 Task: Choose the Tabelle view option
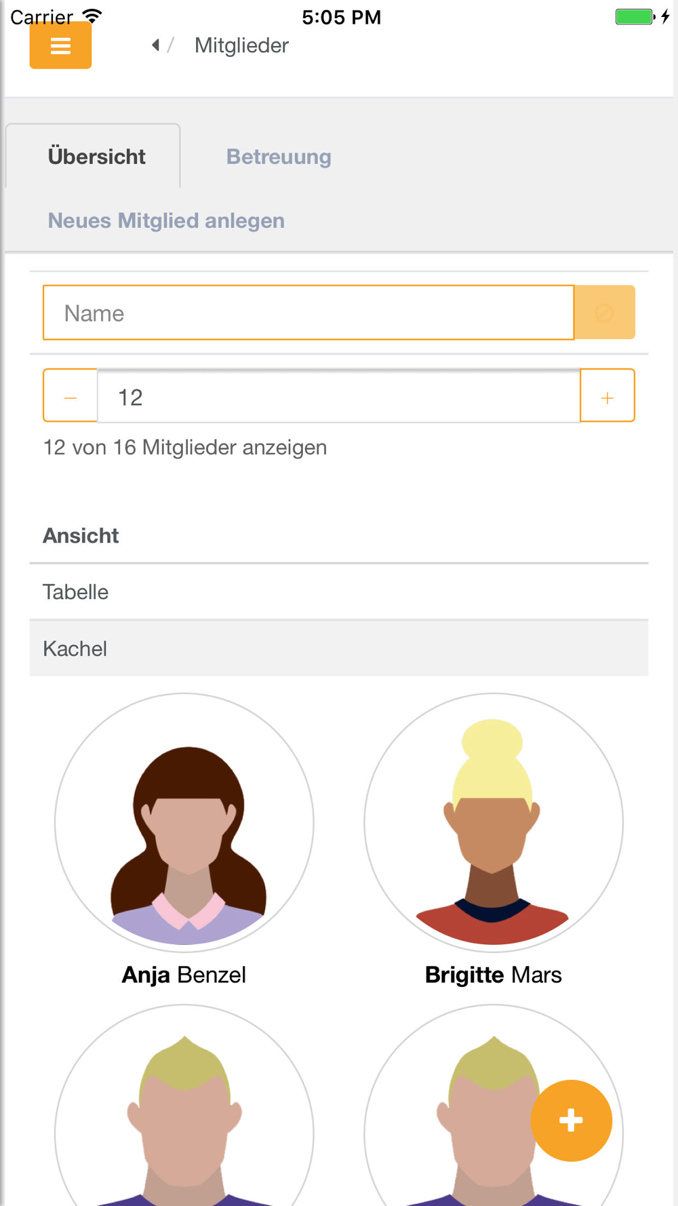coord(339,592)
